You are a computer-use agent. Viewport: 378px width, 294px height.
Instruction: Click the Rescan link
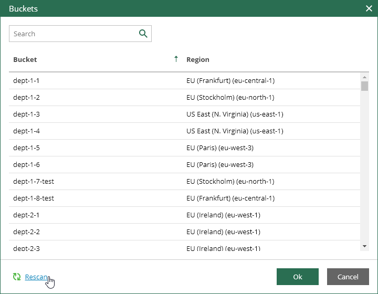click(x=36, y=277)
